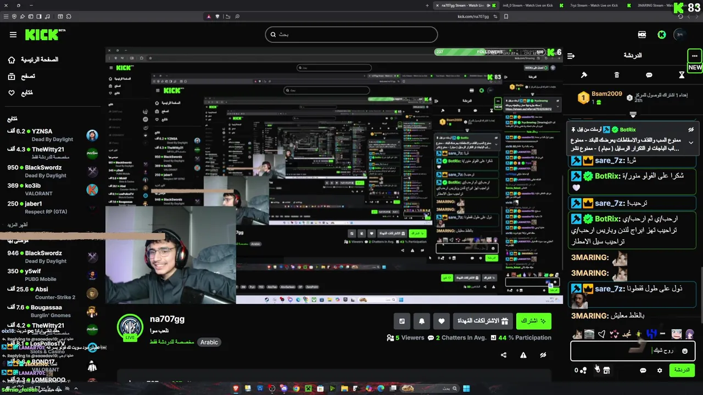This screenshot has width=703, height=395.
Task: Hide the pinned BotRix message
Action: coord(691,129)
